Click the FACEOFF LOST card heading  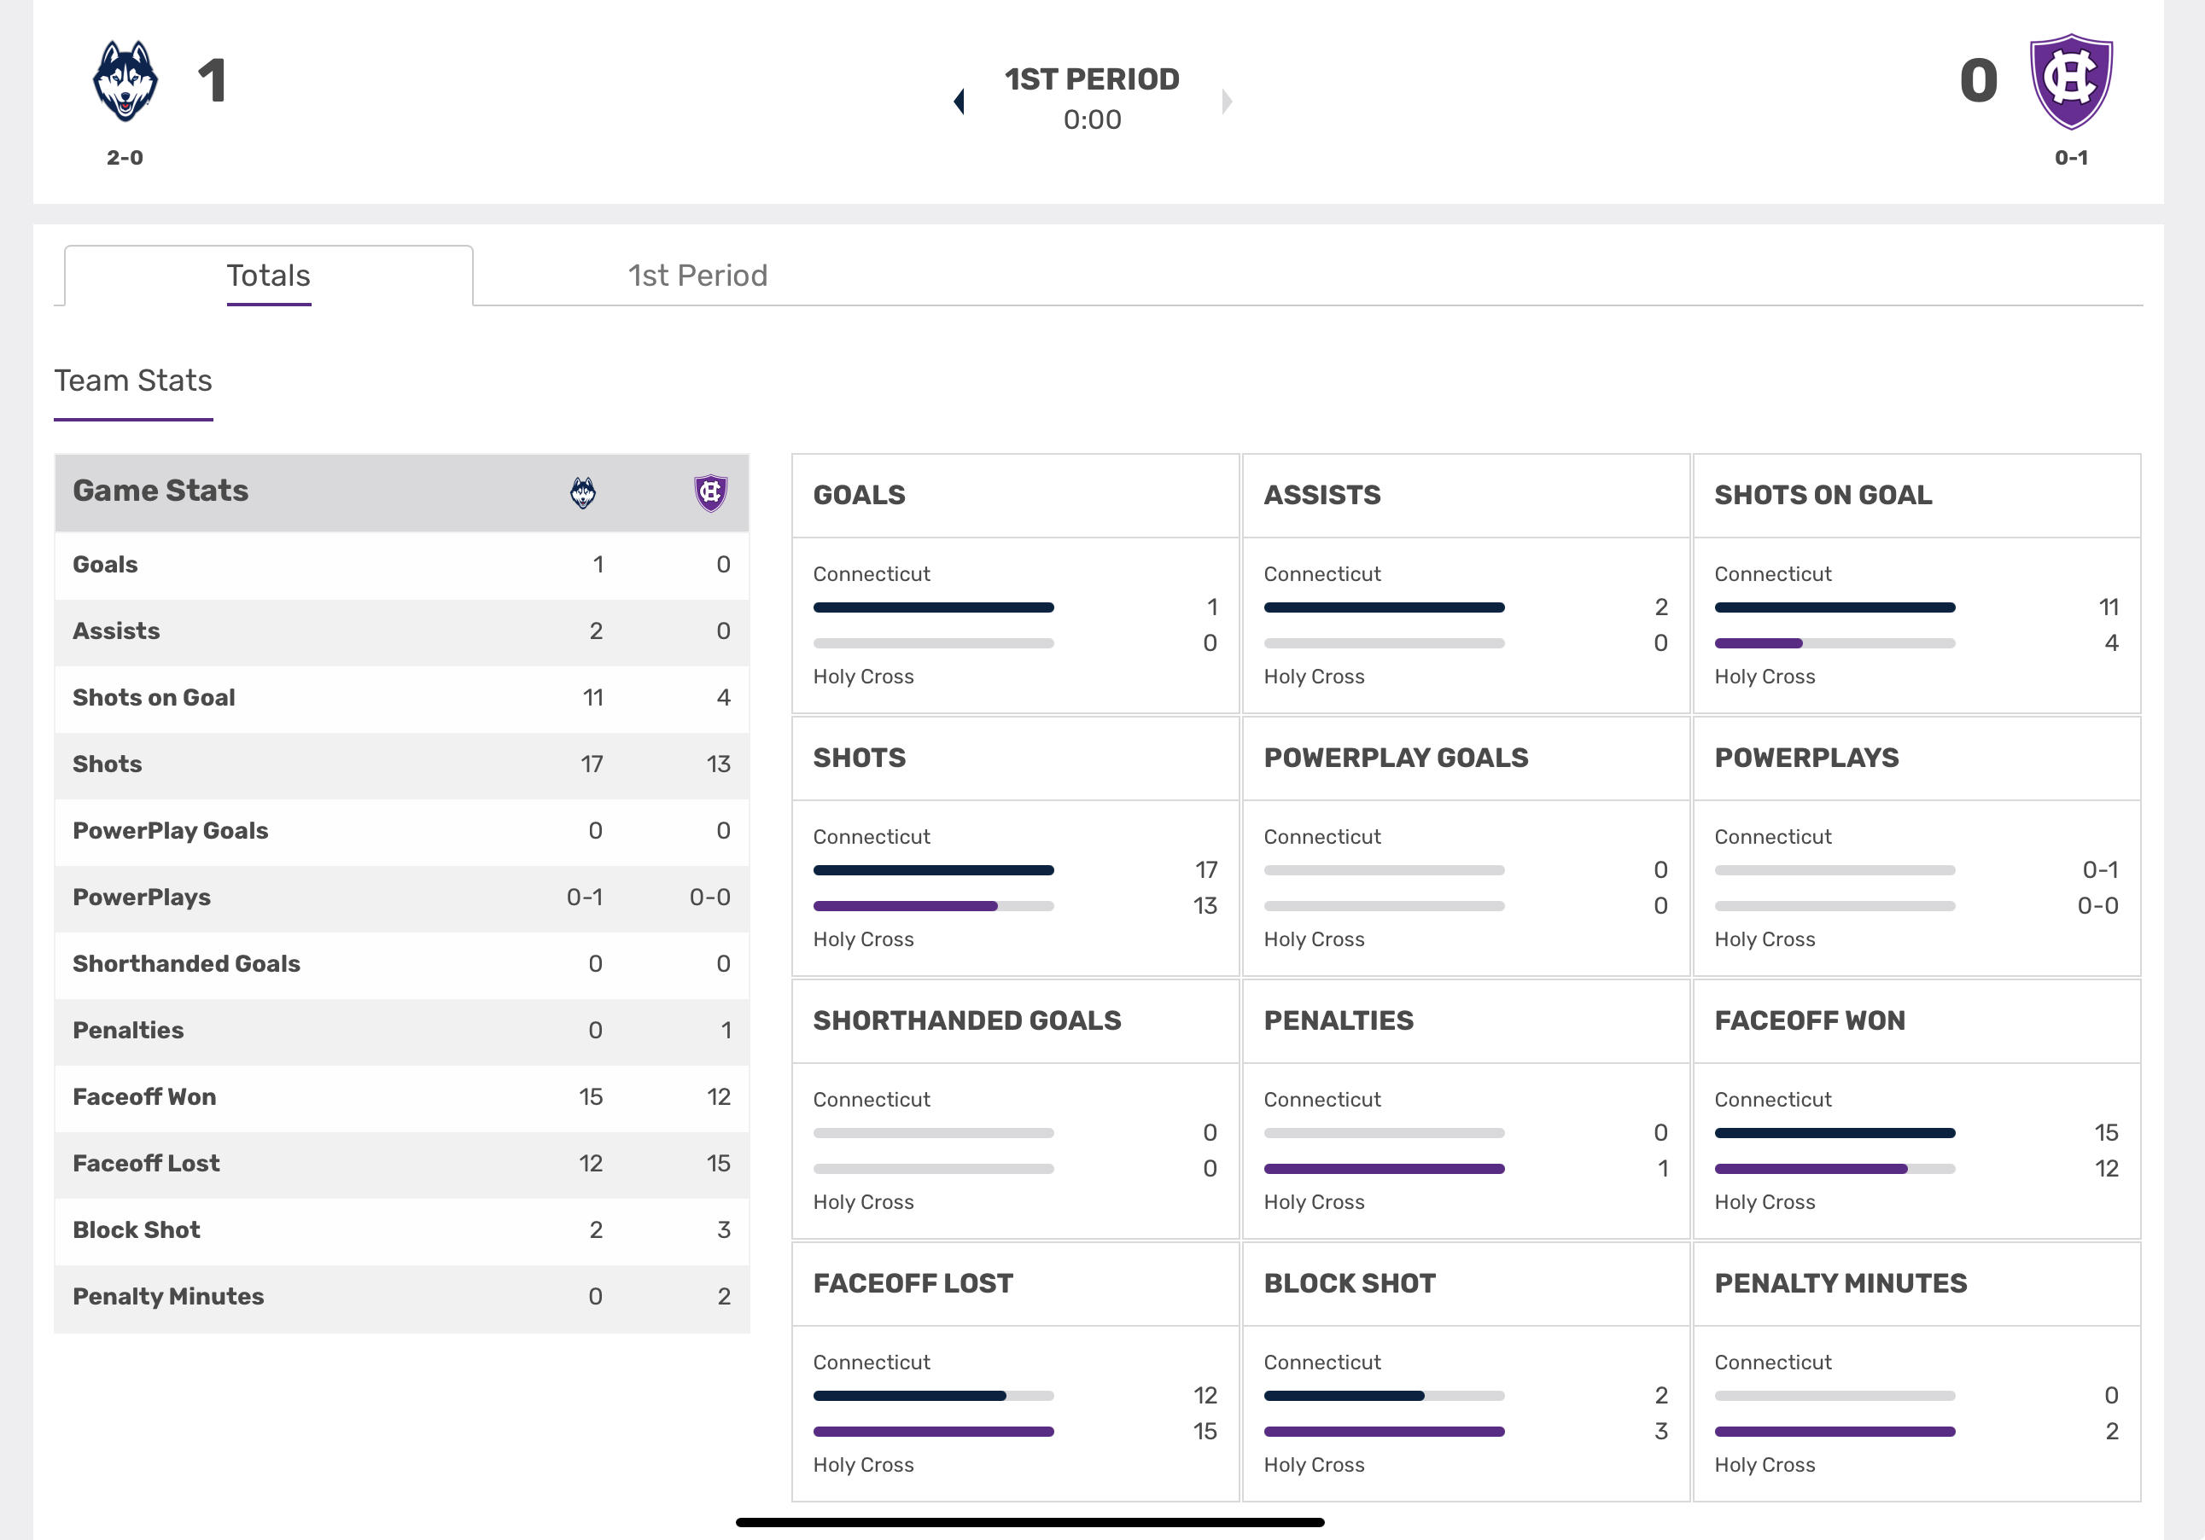pos(913,1284)
